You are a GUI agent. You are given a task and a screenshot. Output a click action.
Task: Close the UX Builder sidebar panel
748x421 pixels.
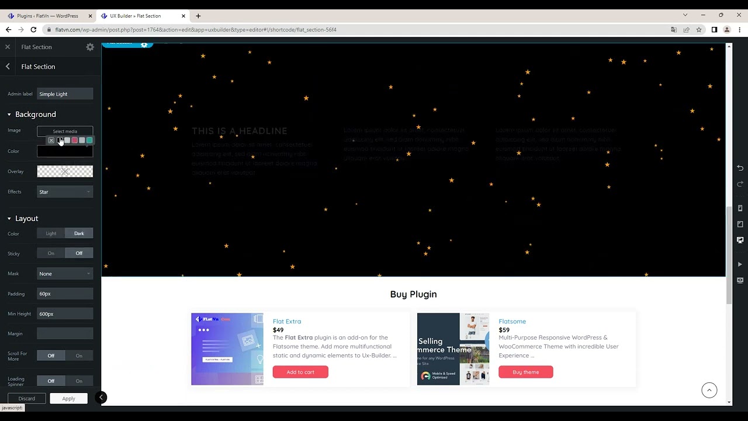click(8, 47)
